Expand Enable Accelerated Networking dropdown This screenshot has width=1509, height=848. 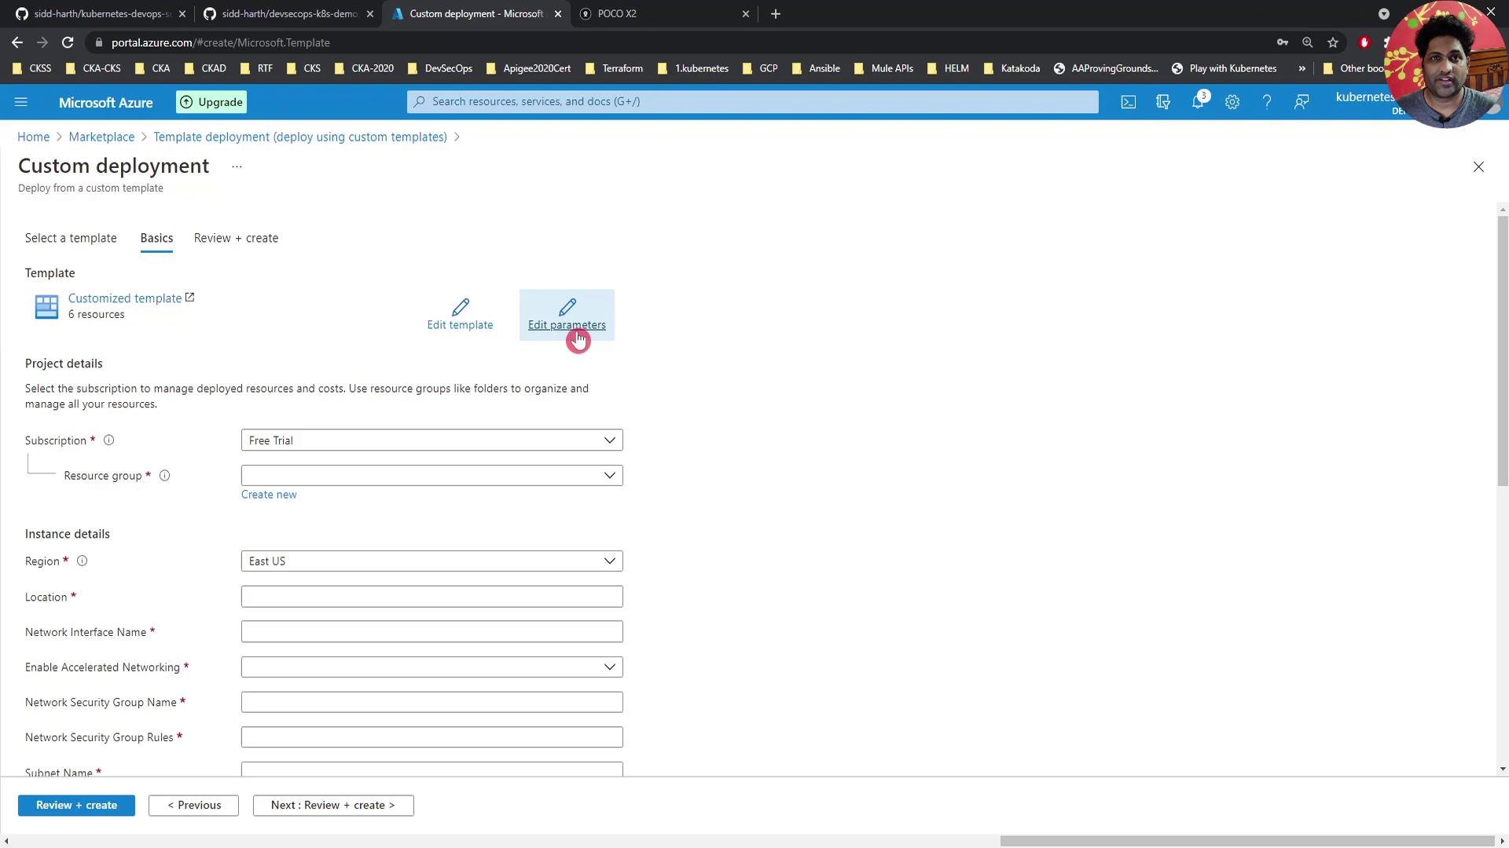431,667
